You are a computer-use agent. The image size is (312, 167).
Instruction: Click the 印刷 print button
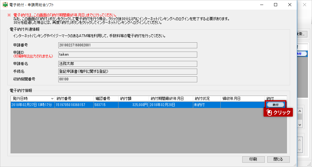pyautogui.click(x=253, y=159)
